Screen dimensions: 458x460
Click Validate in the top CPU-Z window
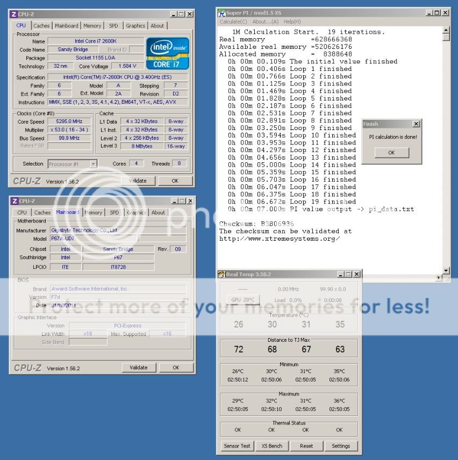138,181
